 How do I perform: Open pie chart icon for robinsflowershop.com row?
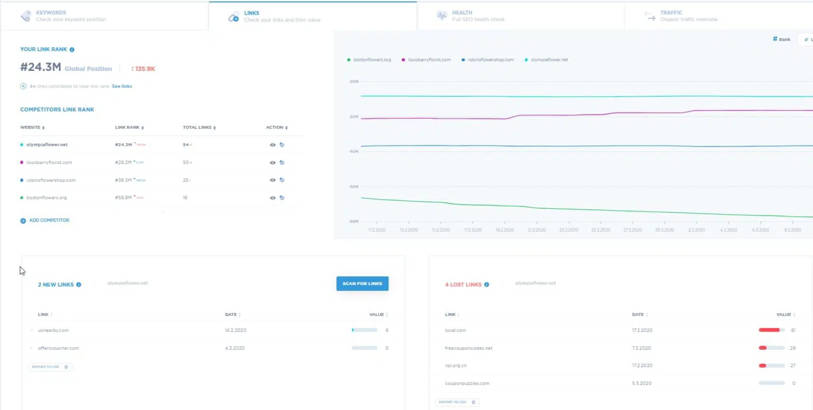click(x=282, y=180)
